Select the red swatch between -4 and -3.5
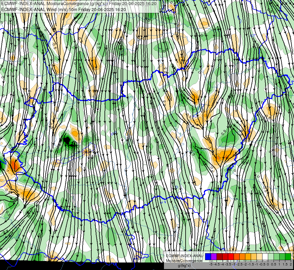This screenshot has width=294, height=270. point(225,257)
